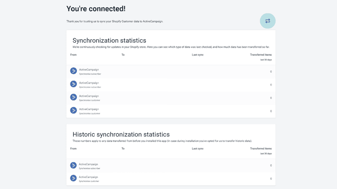
Task: Click Transferred items header in Historic statistics
Action: [x=261, y=148]
